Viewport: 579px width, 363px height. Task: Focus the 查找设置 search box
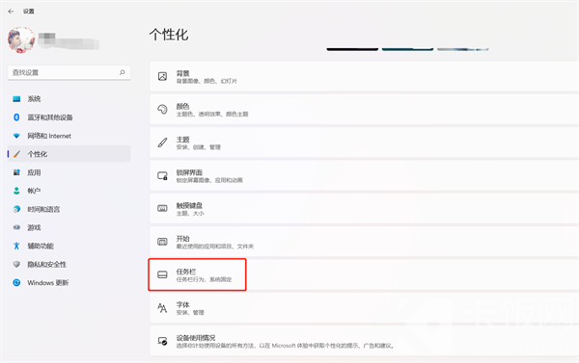[69, 72]
